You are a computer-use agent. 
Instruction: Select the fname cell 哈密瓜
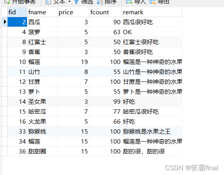[42, 112]
